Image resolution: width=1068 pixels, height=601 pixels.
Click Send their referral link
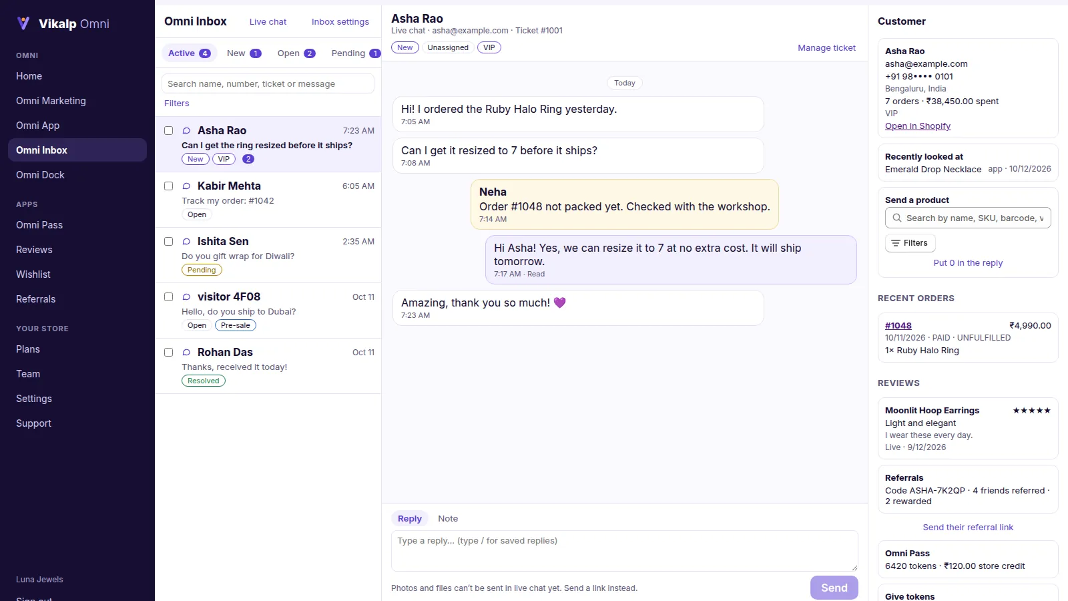(x=968, y=528)
